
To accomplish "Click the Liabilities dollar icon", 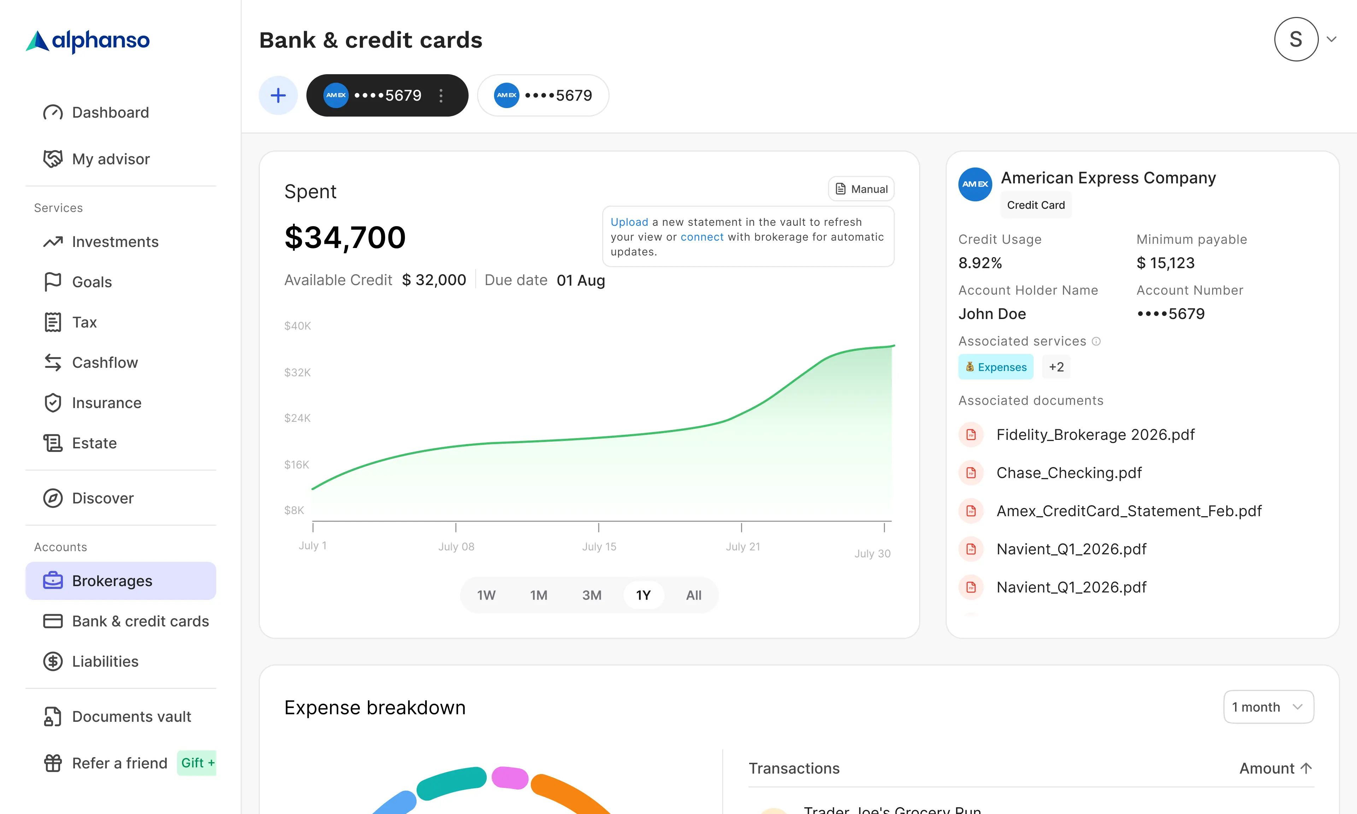I will (53, 661).
